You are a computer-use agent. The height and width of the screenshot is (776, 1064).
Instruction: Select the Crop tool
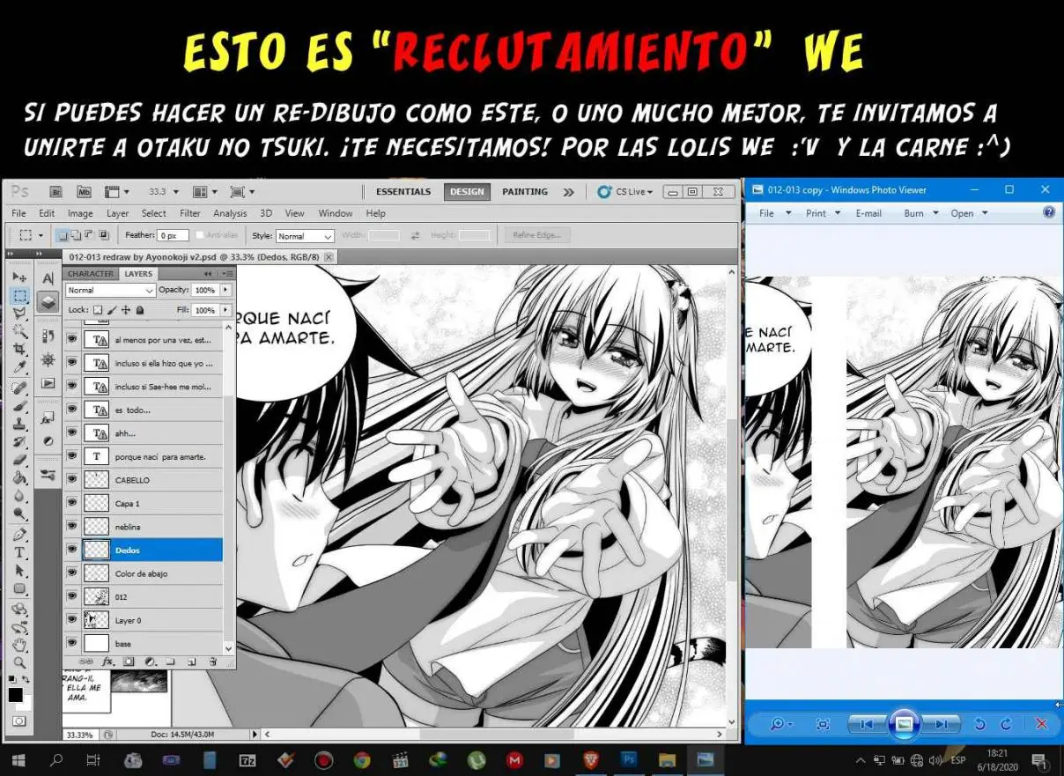pos(19,349)
